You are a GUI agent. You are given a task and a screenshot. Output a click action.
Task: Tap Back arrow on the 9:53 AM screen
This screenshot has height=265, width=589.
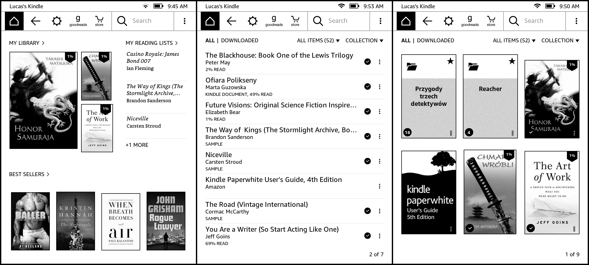coord(231,21)
